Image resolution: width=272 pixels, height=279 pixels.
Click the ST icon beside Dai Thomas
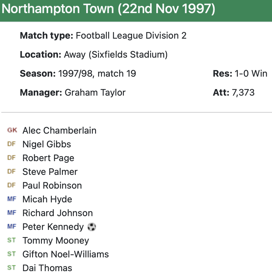11,268
